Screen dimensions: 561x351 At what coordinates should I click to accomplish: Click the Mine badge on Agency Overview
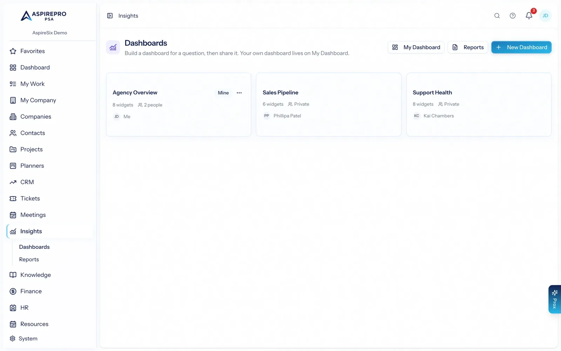point(223,93)
